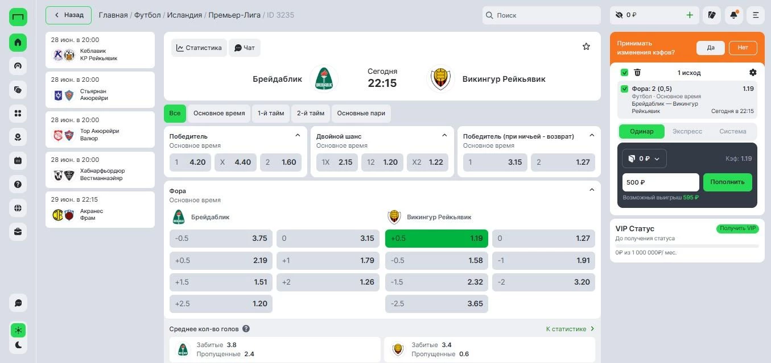Open the home icon in sidebar
Viewport: 771px width, 363px height.
(18, 42)
